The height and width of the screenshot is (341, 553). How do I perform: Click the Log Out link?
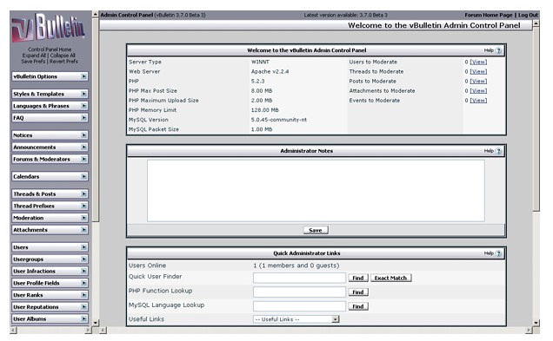[528, 15]
